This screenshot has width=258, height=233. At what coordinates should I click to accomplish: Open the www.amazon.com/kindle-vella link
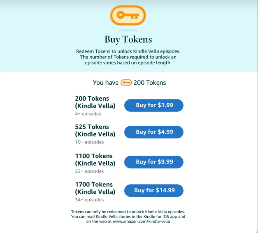pyautogui.click(x=141, y=221)
